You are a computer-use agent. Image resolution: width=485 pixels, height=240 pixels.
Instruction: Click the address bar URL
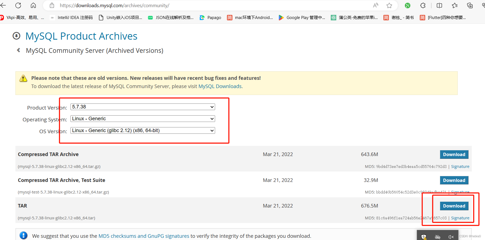pos(115,6)
